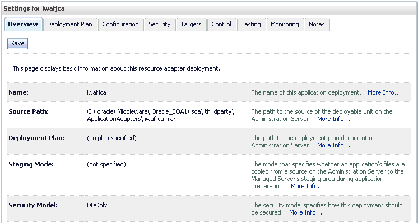Open More Info link for Deployment Plan
The height and width of the screenshot is (223, 418).
click(x=333, y=145)
